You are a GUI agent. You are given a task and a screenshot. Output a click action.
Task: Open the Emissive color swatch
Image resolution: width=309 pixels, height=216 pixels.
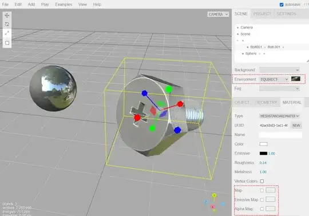(263, 154)
